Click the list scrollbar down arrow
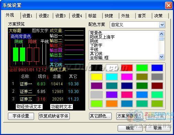Viewport: 174px width, 135px height. tap(162, 56)
